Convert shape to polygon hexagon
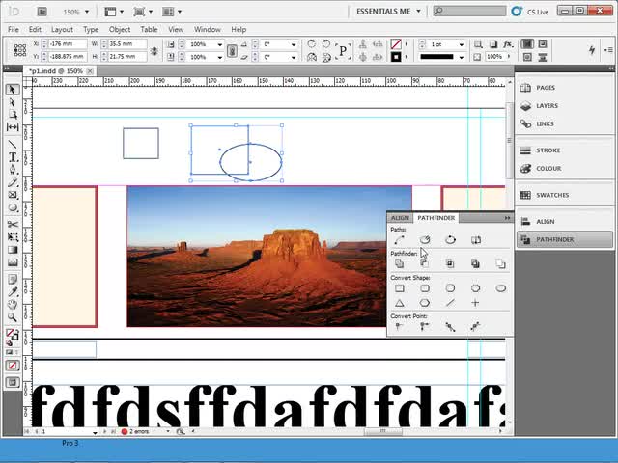The height and width of the screenshot is (463, 618). pos(425,303)
